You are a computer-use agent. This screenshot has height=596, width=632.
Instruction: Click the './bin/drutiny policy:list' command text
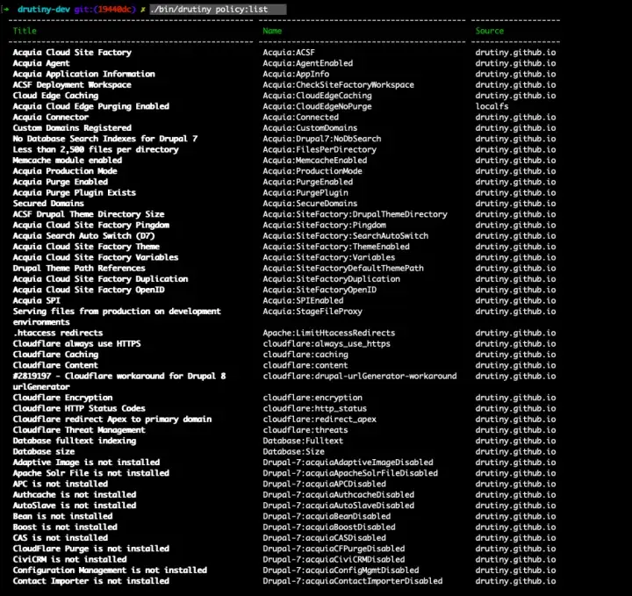[x=209, y=10]
